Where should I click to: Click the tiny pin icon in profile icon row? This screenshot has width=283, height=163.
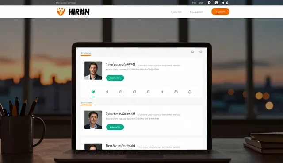162,92
